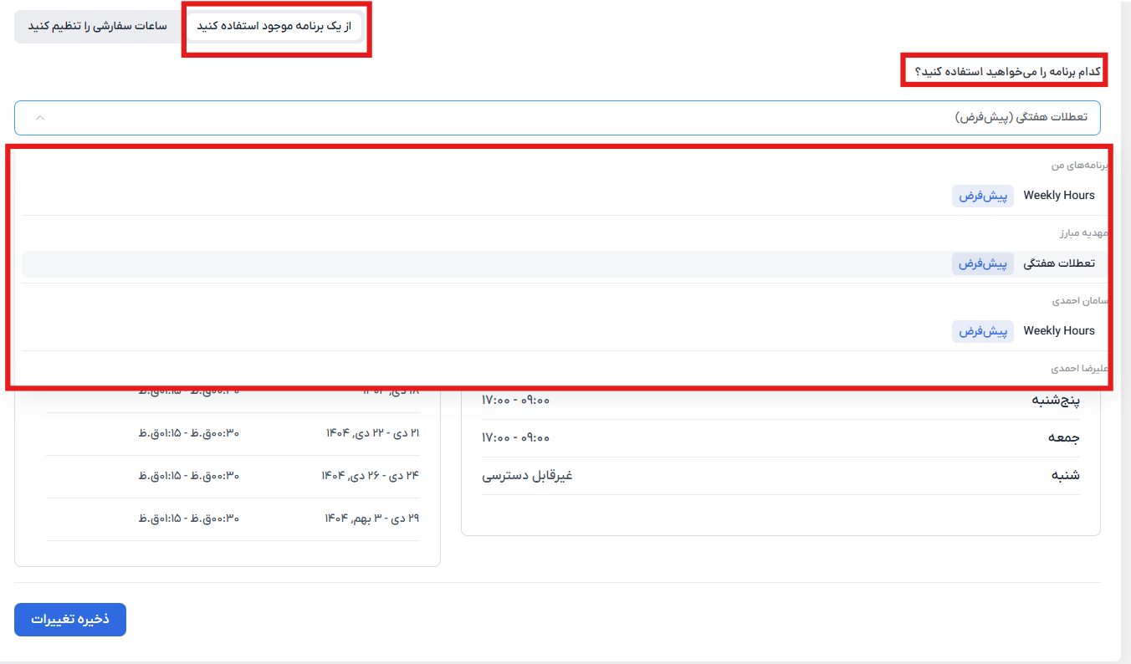Open the «ساعات سفارشی را تنظیم کنید» tab
This screenshot has width=1131, height=664.
coord(98,26)
